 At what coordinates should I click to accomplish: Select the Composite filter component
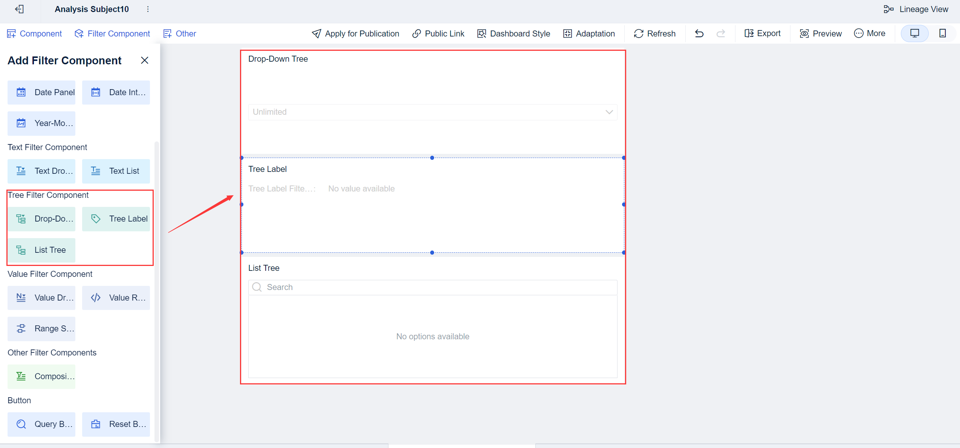coord(41,376)
